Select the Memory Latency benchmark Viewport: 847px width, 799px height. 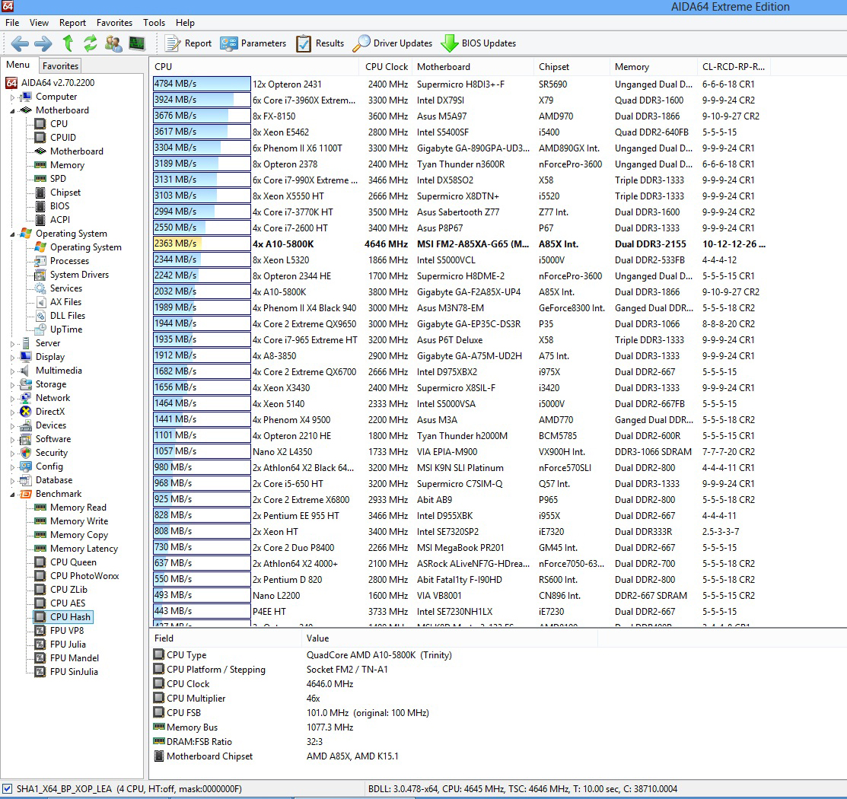click(x=84, y=549)
